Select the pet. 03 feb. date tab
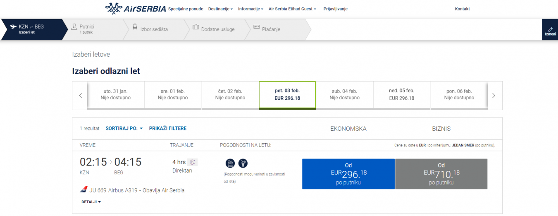This screenshot has width=558, height=216. 287,94
